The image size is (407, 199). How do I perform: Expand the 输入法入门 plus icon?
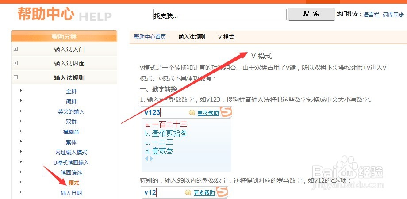pyautogui.click(x=16, y=49)
